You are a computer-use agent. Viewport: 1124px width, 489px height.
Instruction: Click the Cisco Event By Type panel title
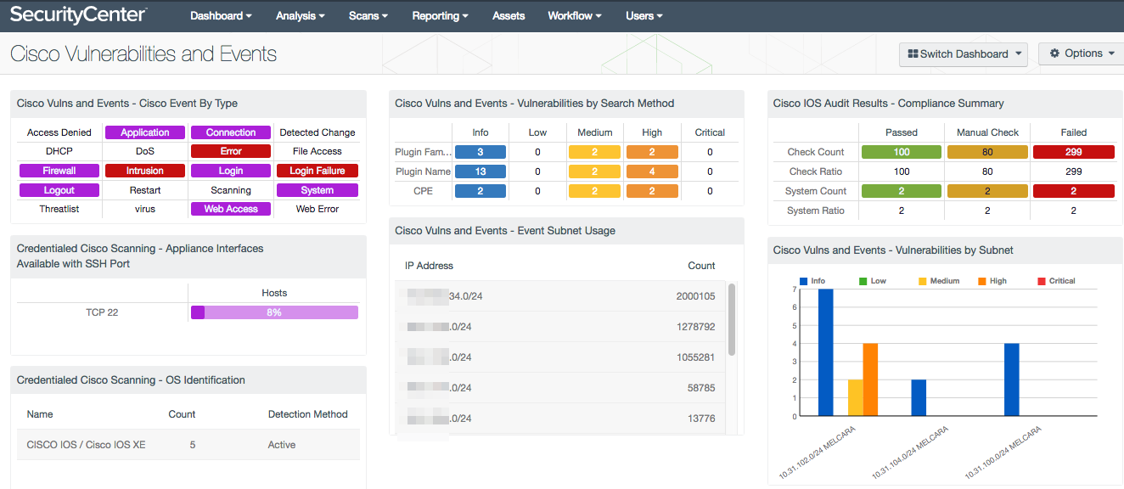(127, 104)
